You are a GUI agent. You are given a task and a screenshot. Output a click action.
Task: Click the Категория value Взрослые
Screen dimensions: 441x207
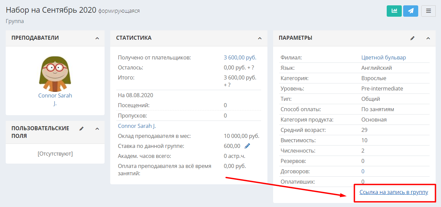coord(374,78)
